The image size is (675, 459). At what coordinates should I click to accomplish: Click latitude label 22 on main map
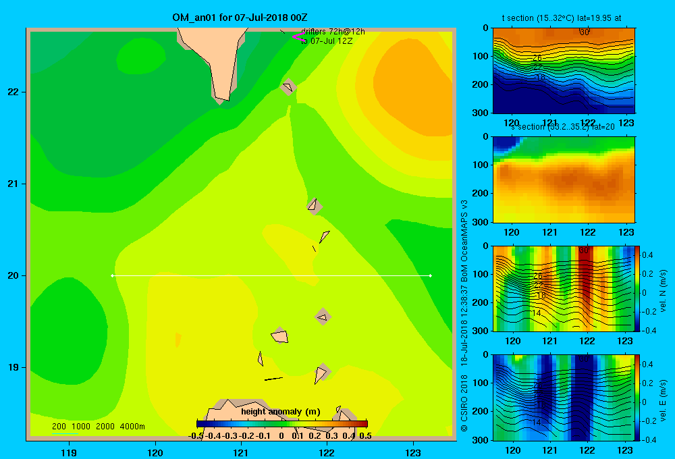(x=13, y=92)
